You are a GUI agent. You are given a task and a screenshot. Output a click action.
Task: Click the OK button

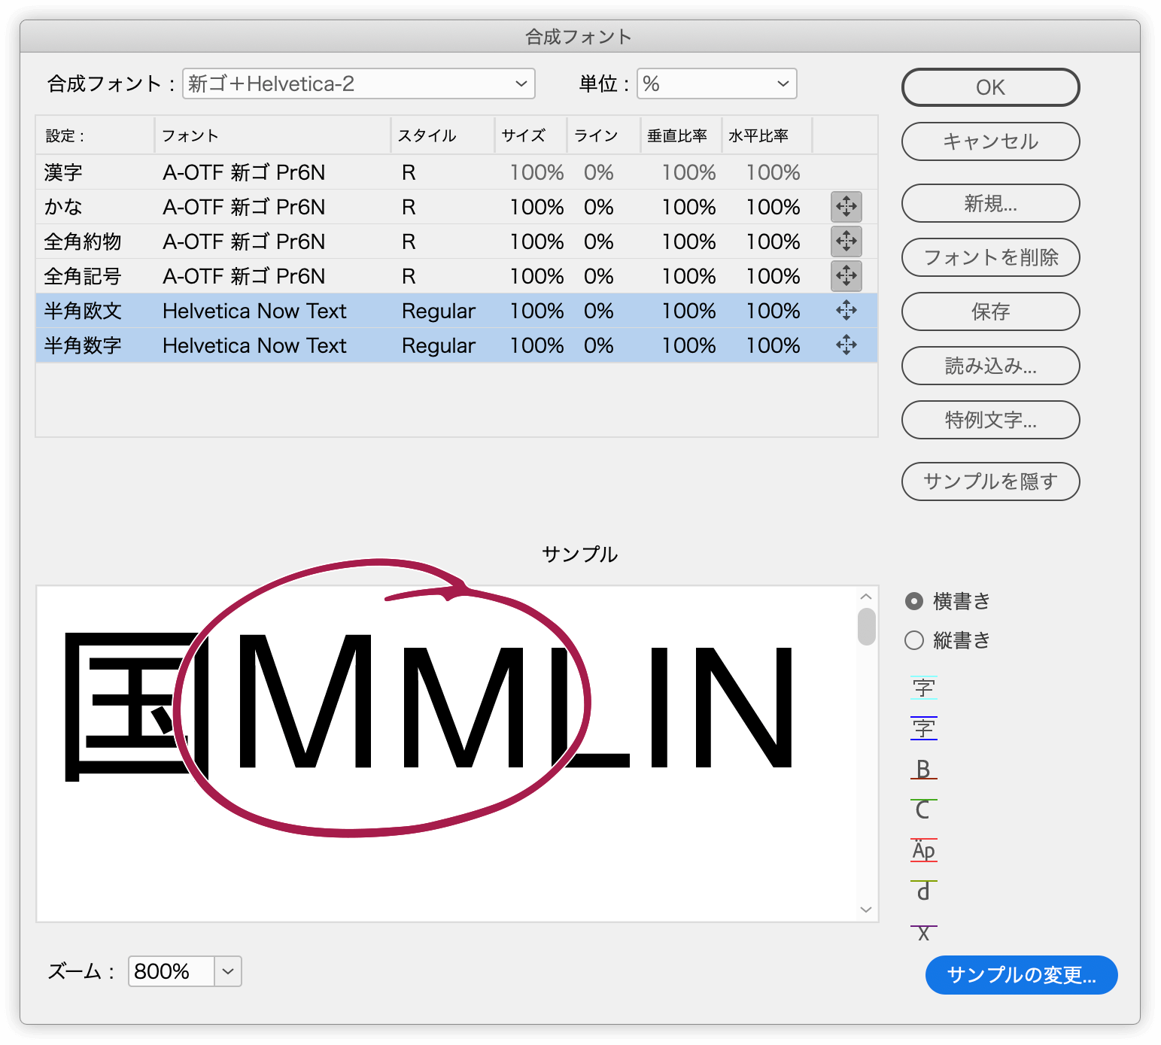coord(990,87)
